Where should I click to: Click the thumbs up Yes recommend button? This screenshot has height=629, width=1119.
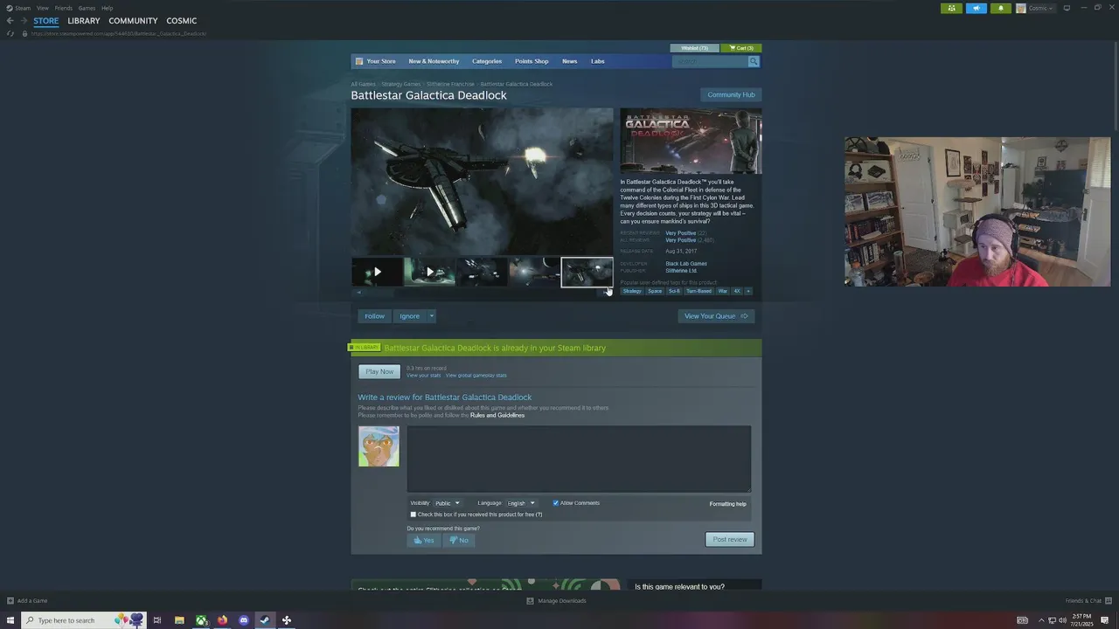tap(424, 540)
